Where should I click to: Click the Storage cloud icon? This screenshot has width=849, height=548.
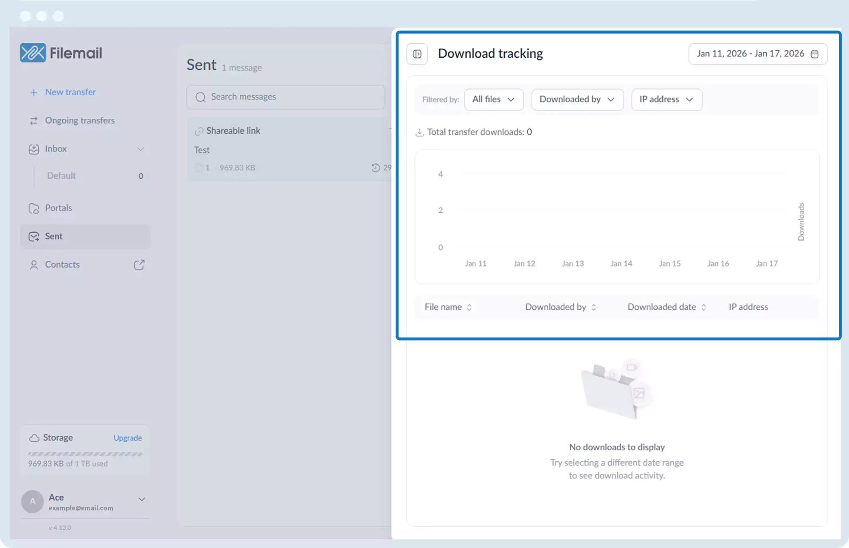coord(34,438)
